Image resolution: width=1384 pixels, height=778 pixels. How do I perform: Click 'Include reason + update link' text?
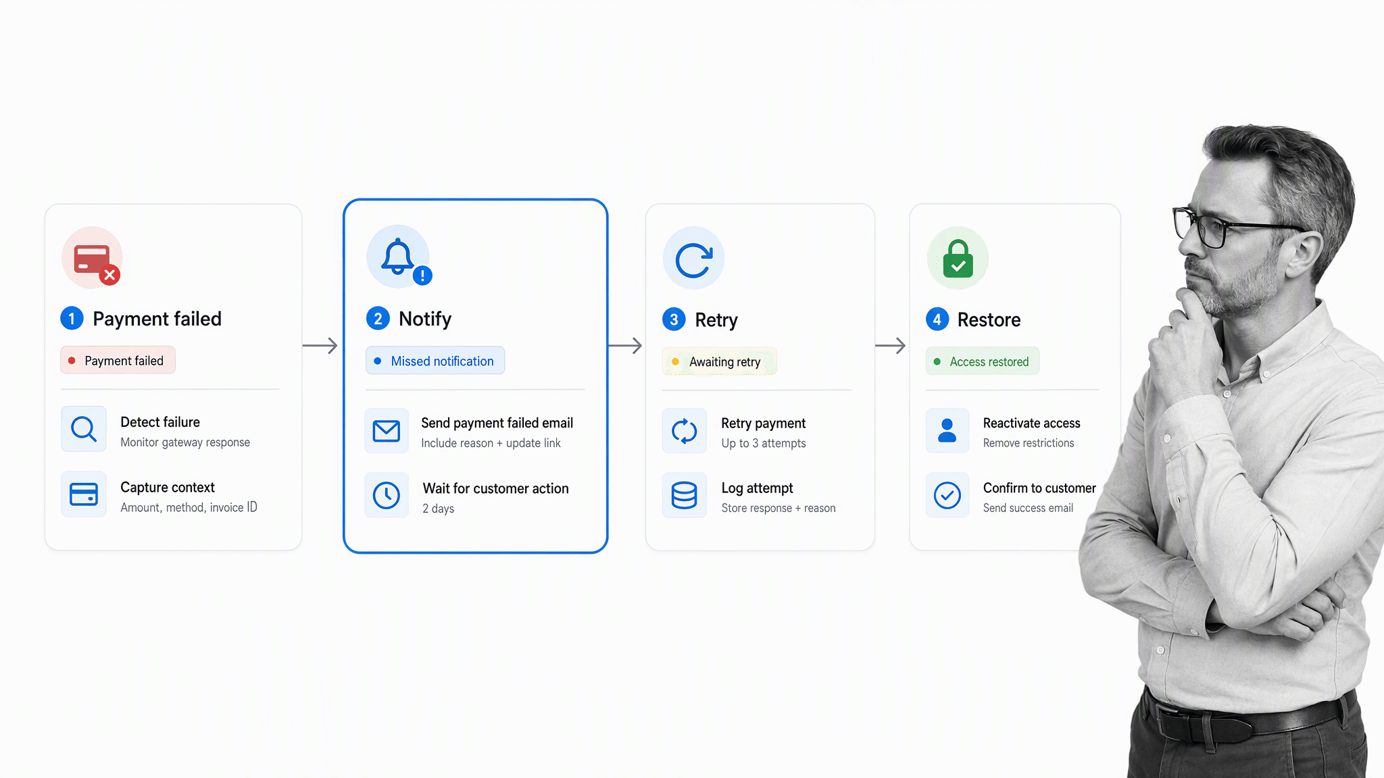coord(491,443)
